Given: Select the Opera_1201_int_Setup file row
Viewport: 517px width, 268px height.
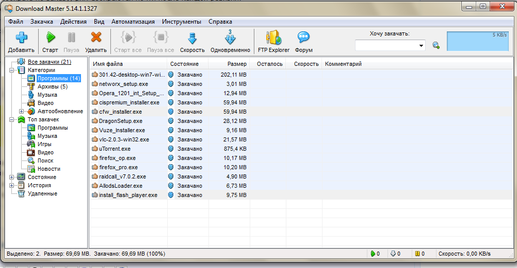Looking at the screenshot, I should 301,93.
